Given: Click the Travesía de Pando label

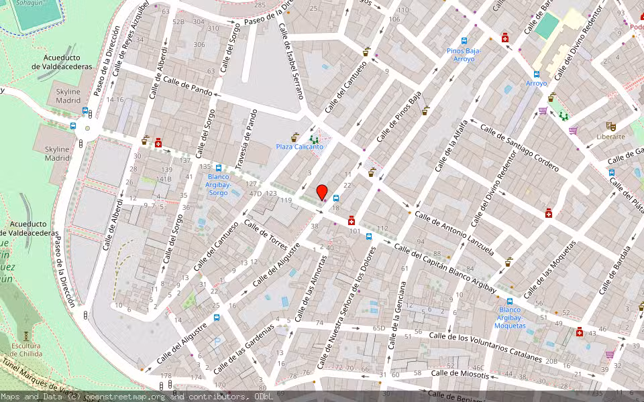Looking at the screenshot, I should [x=246, y=139].
